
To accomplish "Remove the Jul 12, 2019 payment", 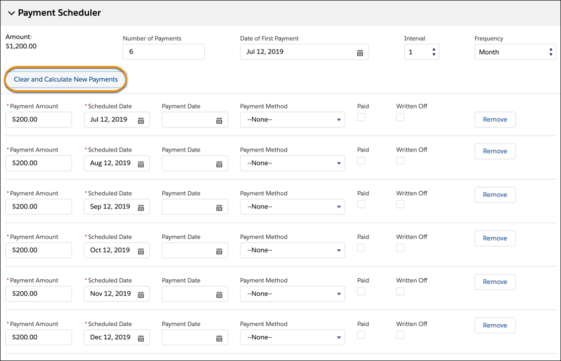I will pos(495,120).
